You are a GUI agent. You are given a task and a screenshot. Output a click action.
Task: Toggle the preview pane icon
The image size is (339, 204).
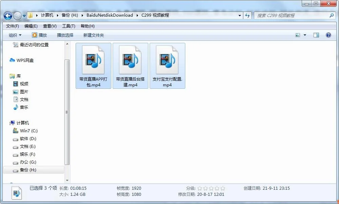coord(316,35)
